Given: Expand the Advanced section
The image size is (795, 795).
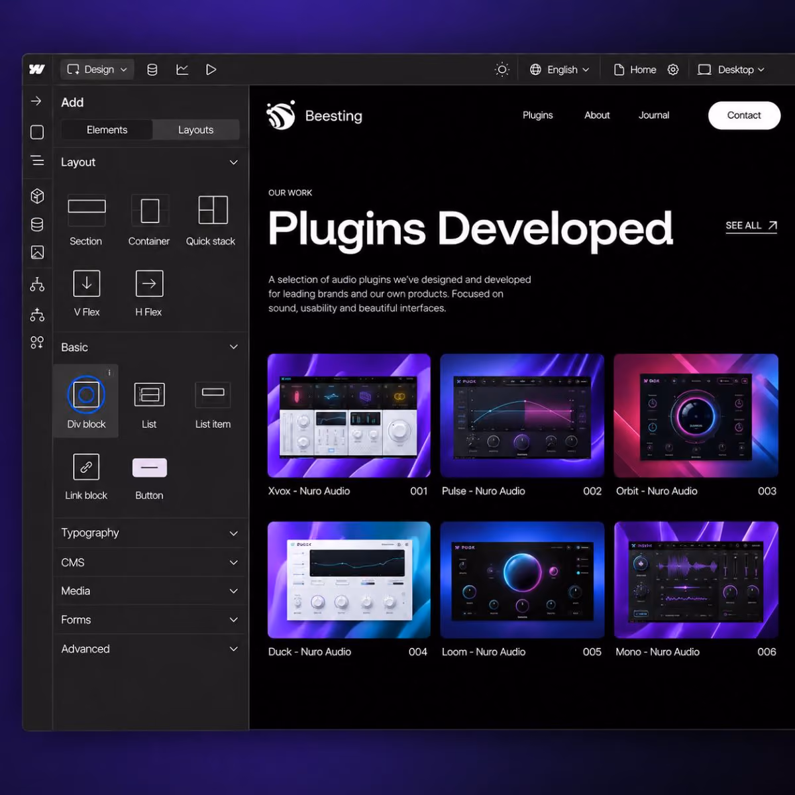Looking at the screenshot, I should tap(149, 649).
